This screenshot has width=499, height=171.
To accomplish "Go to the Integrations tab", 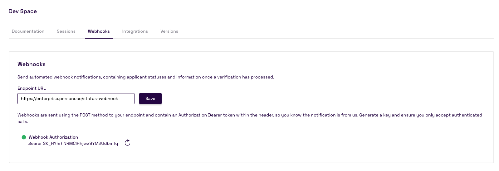I will [x=135, y=31].
